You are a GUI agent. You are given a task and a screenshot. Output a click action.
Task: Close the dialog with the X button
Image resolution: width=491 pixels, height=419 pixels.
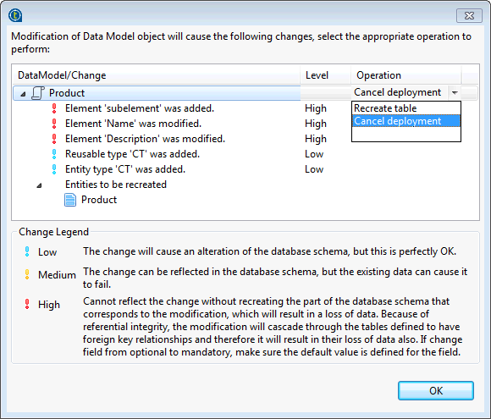(469, 15)
